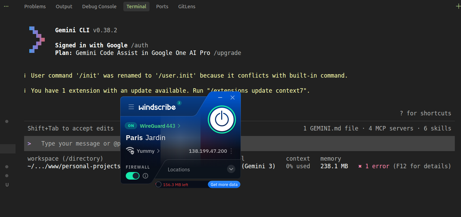Click Get more data button
Viewport: 461px width, 217px height.
pyautogui.click(x=224, y=184)
